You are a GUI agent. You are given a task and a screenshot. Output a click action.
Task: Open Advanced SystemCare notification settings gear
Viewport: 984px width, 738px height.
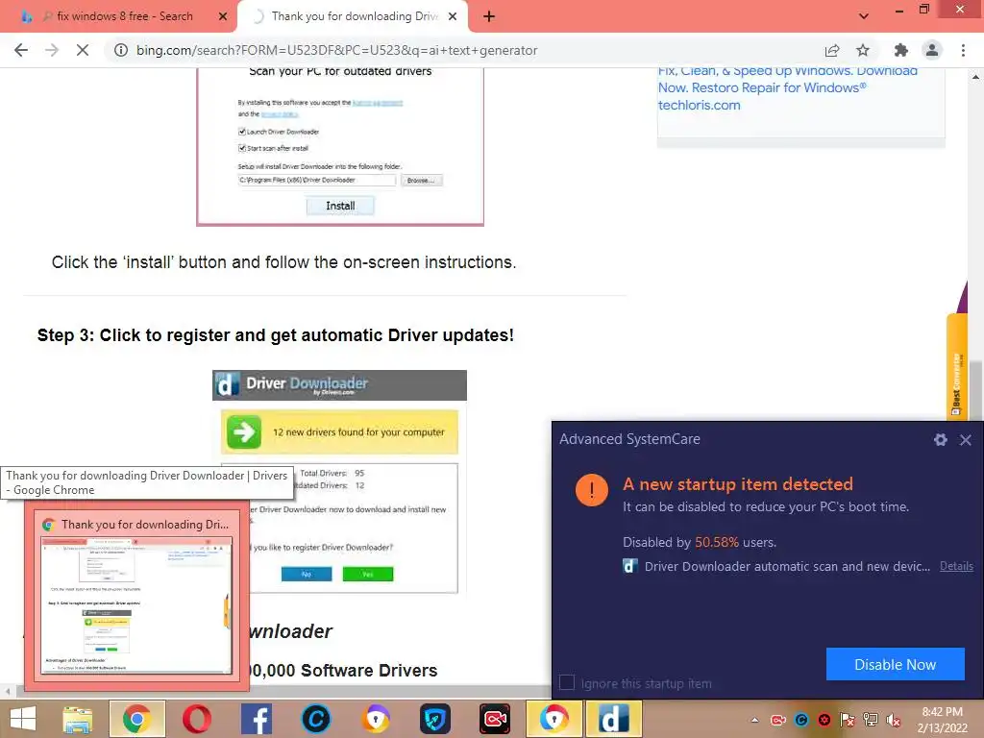pyautogui.click(x=940, y=440)
